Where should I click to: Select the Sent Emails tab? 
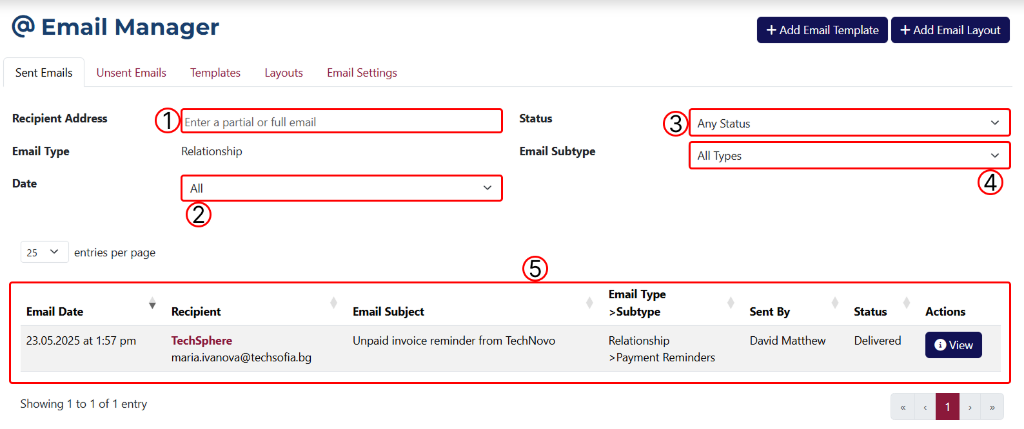coord(44,73)
